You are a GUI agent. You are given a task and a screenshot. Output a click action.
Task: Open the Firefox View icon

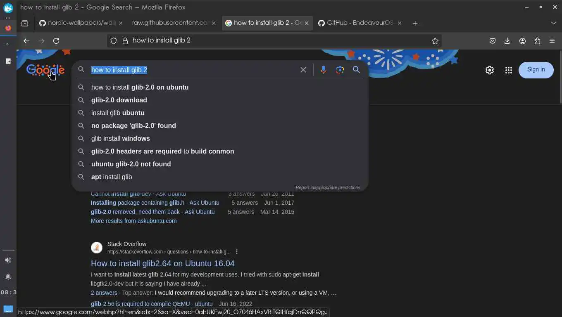(25, 23)
